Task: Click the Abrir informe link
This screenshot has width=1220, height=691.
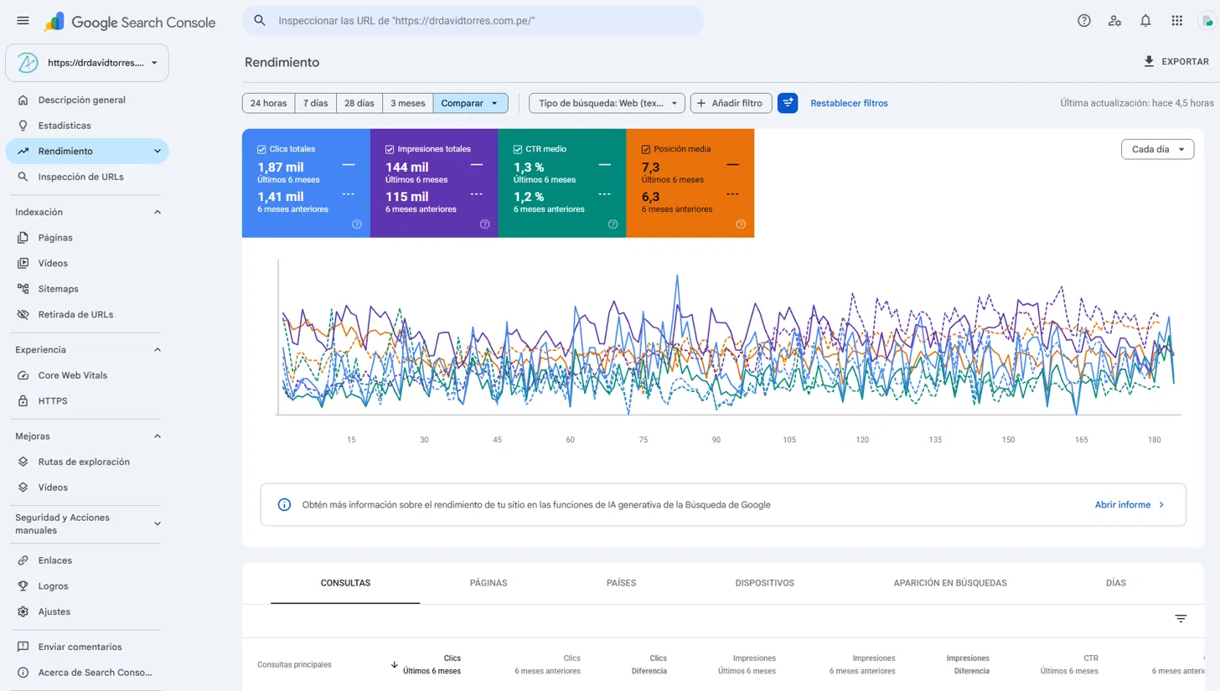Action: pyautogui.click(x=1130, y=505)
